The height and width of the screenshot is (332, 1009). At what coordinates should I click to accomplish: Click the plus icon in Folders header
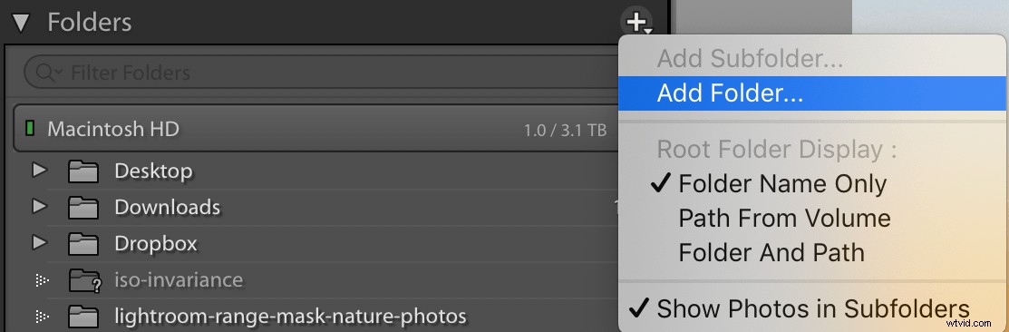637,23
